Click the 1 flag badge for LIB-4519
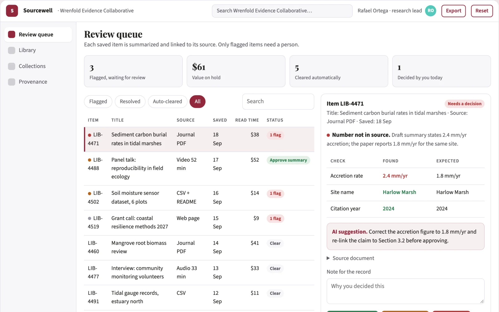This screenshot has width=499, height=312. click(x=275, y=218)
